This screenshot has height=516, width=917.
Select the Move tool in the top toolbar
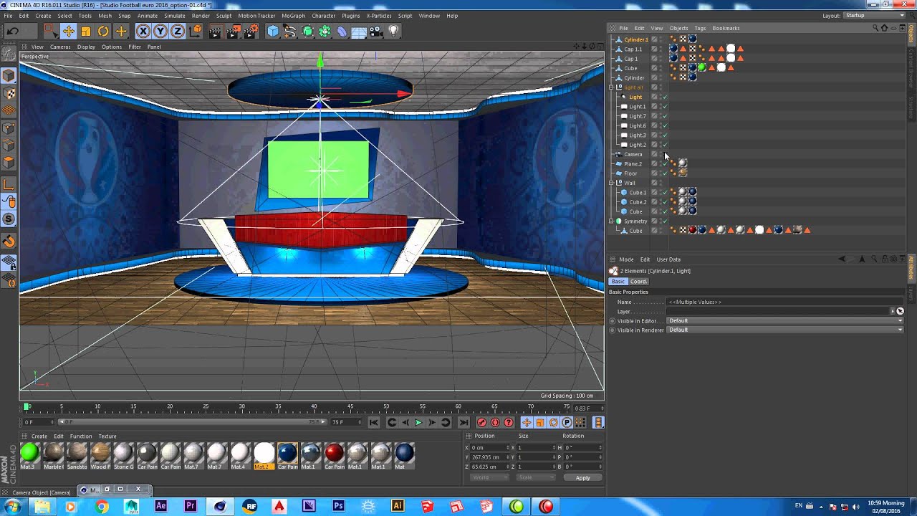point(69,31)
